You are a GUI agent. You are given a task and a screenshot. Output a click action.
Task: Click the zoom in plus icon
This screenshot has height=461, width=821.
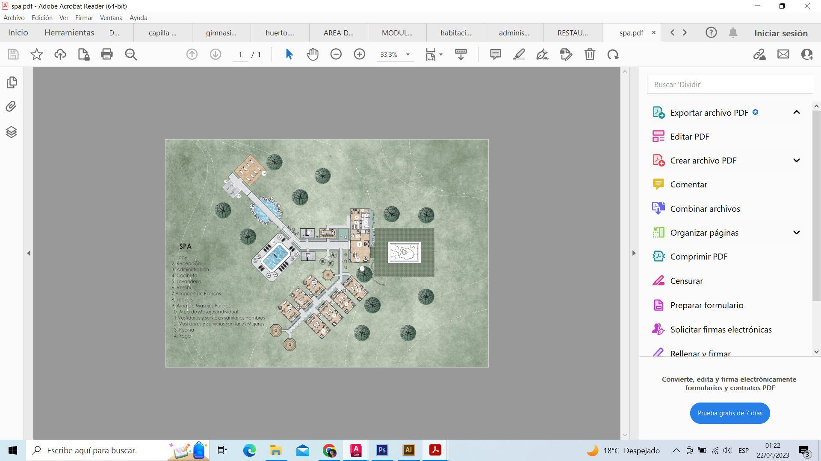click(360, 54)
